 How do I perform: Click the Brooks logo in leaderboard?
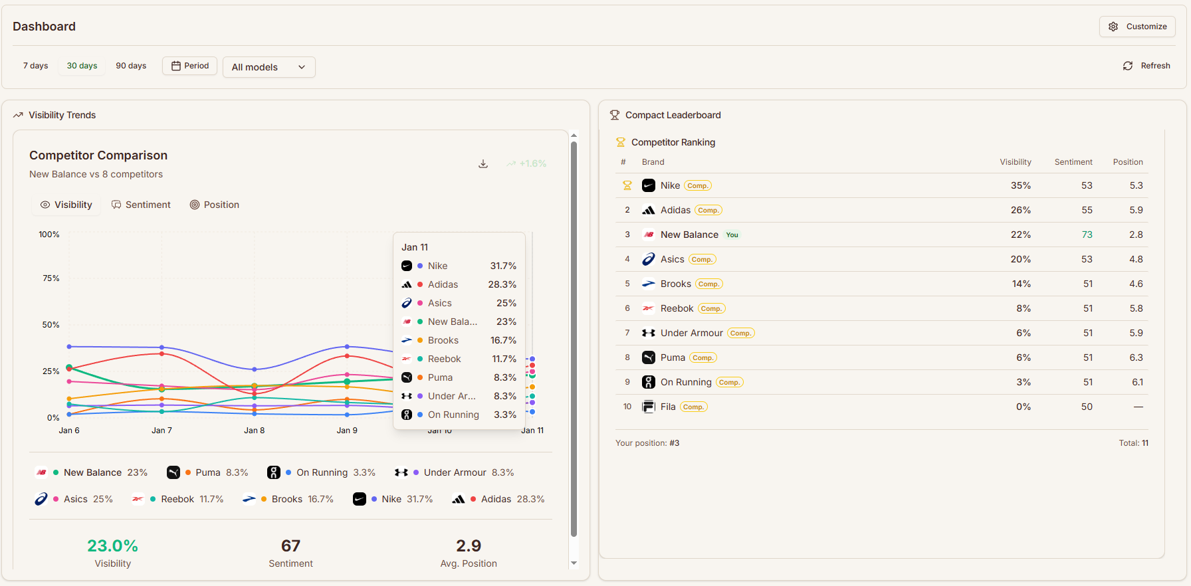click(649, 284)
